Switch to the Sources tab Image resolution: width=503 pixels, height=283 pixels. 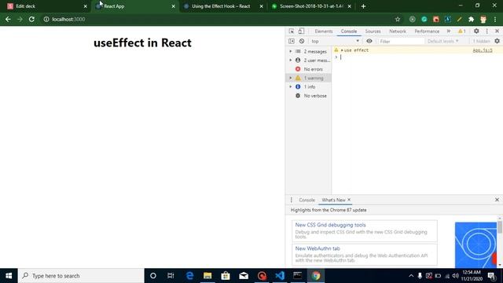click(x=373, y=31)
